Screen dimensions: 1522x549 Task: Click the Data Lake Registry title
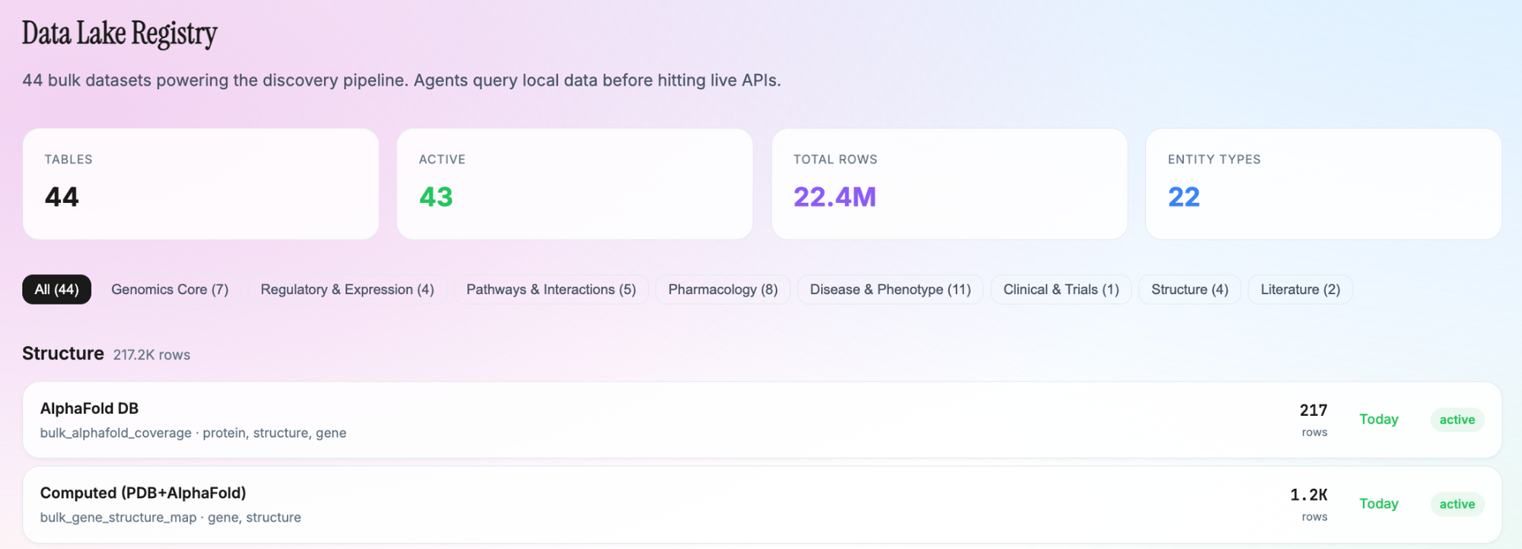click(119, 33)
